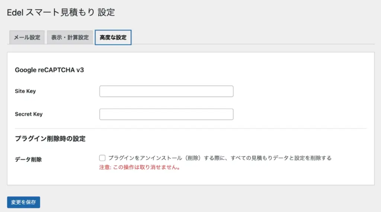The image size is (381, 212).
Task: Click the empty space right of Secret Key field
Action: pos(298,114)
